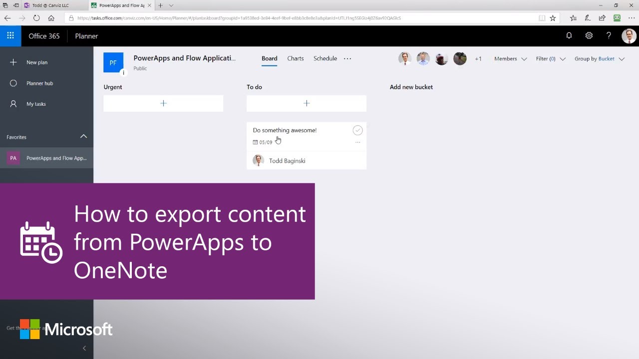639x359 pixels.
Task: Open the ellipsis menu on task card
Action: [x=357, y=142]
